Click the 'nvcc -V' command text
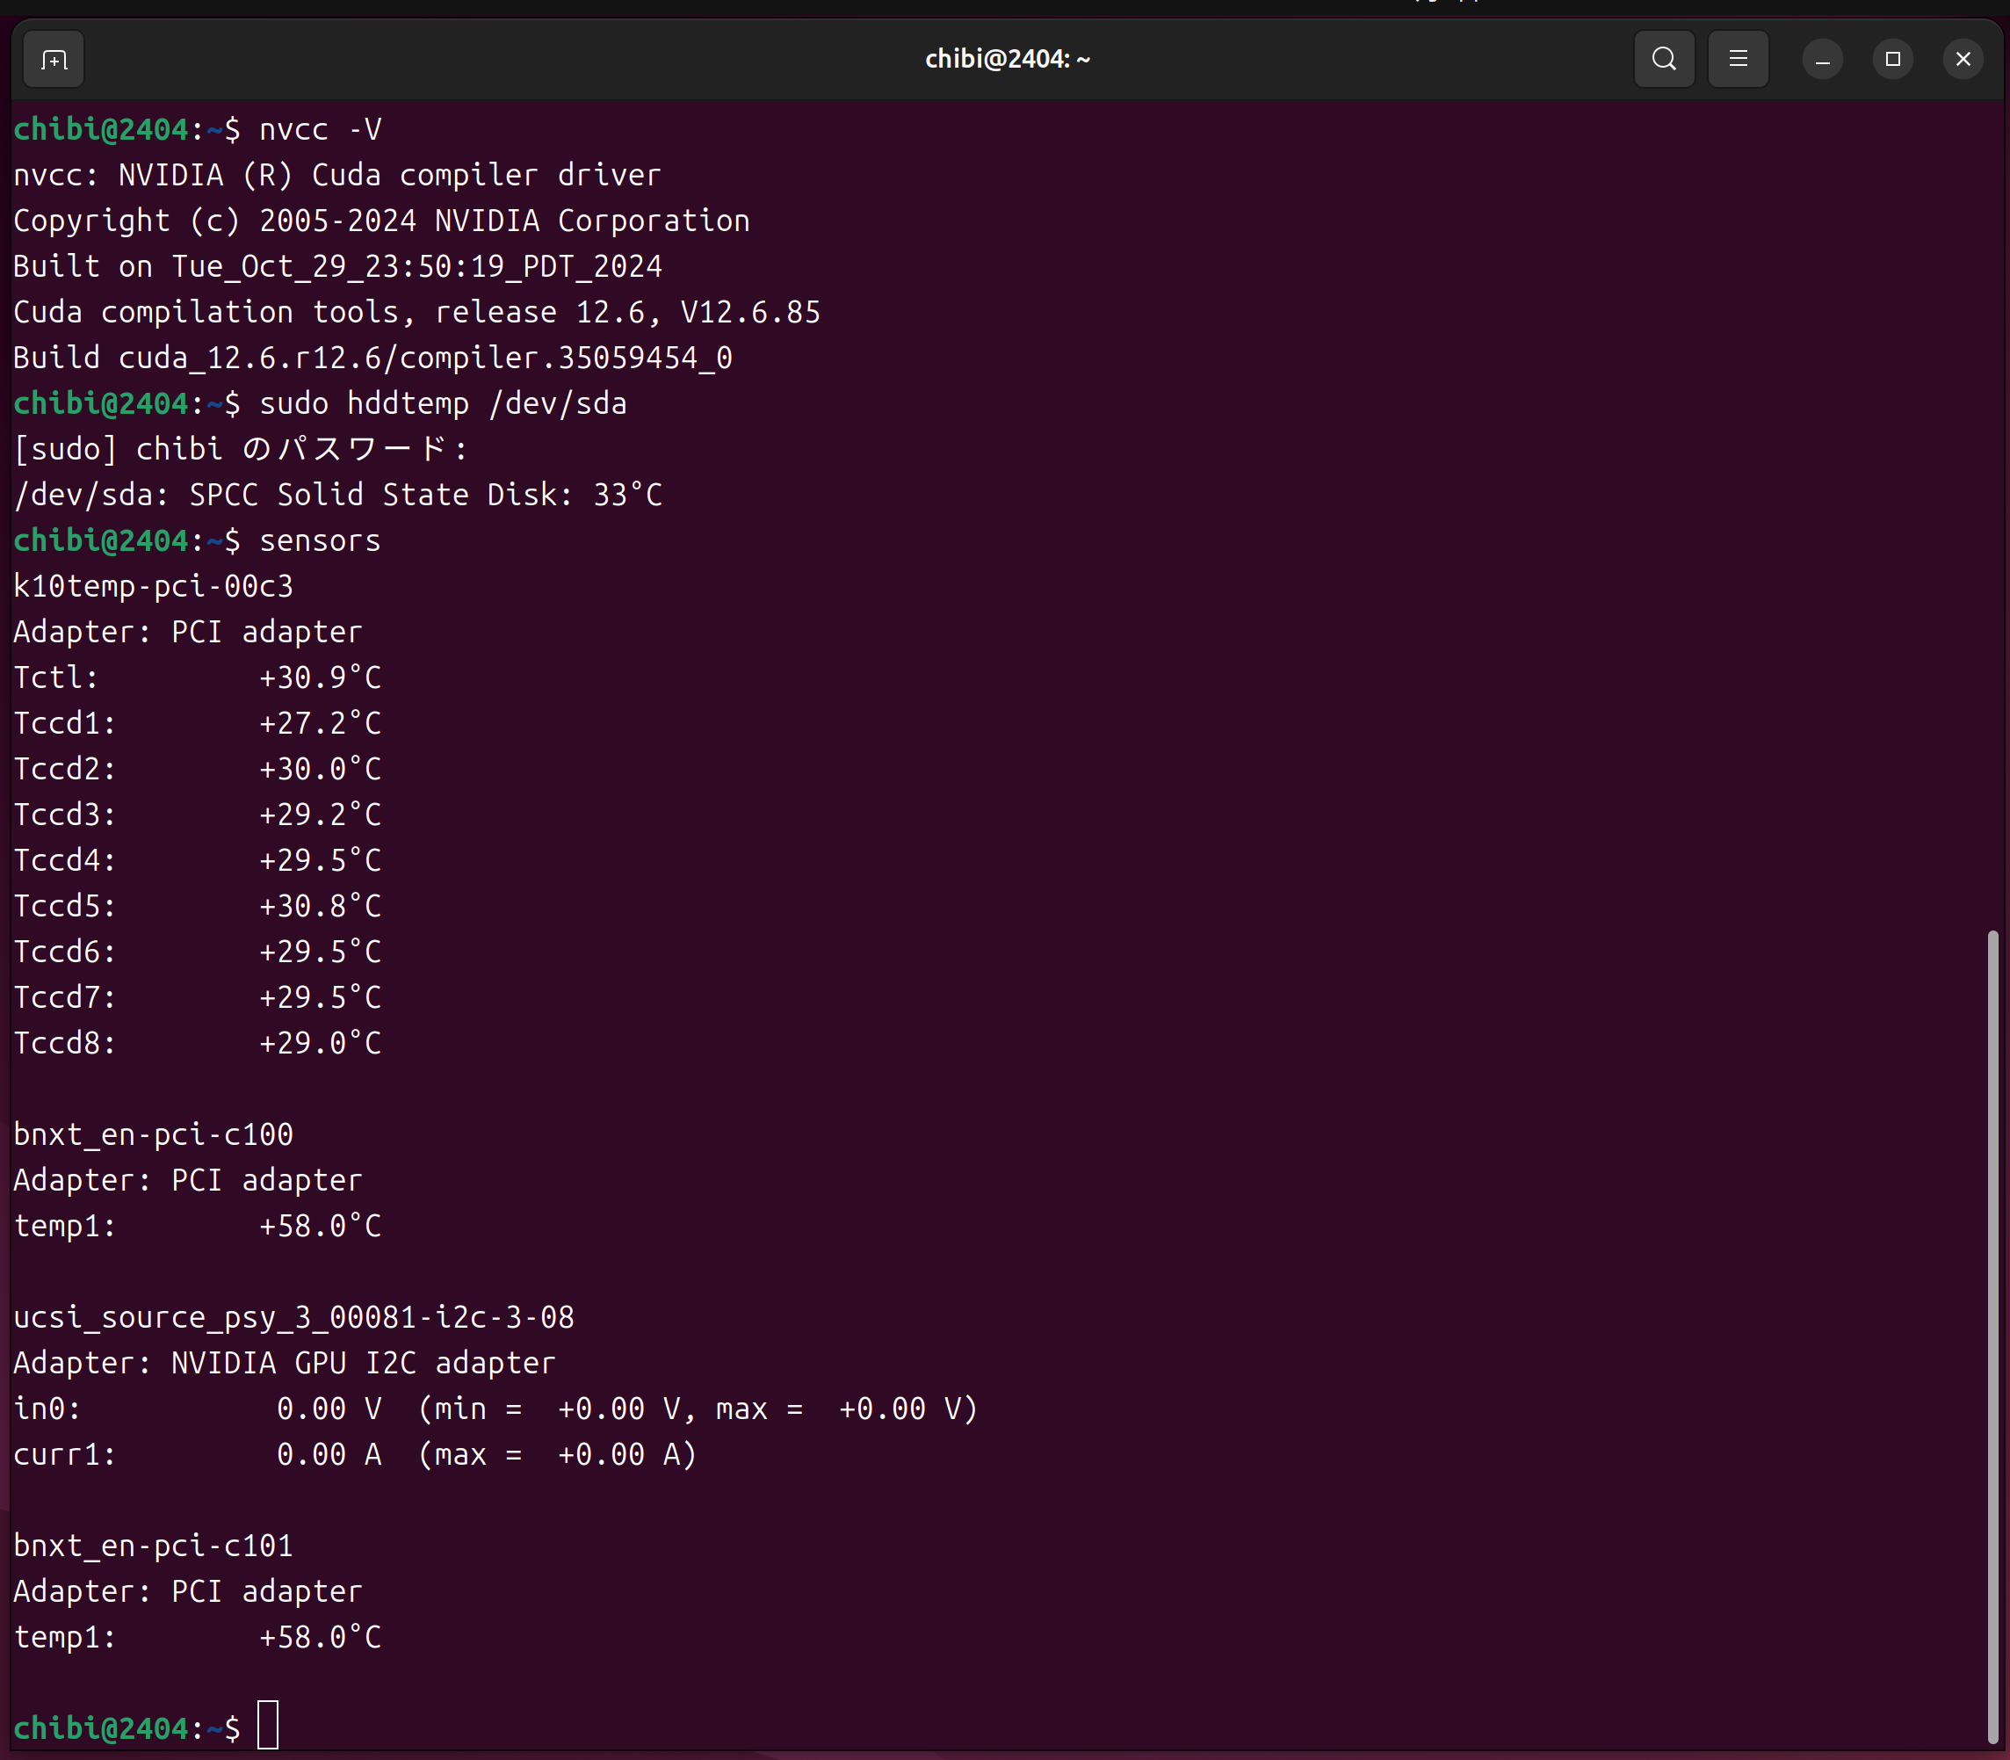2010x1760 pixels. (320, 130)
